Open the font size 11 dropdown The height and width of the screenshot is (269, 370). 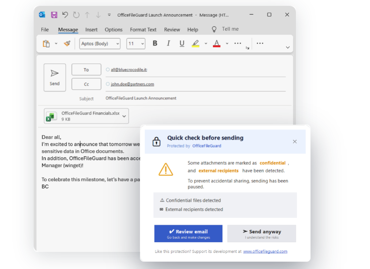click(136, 43)
